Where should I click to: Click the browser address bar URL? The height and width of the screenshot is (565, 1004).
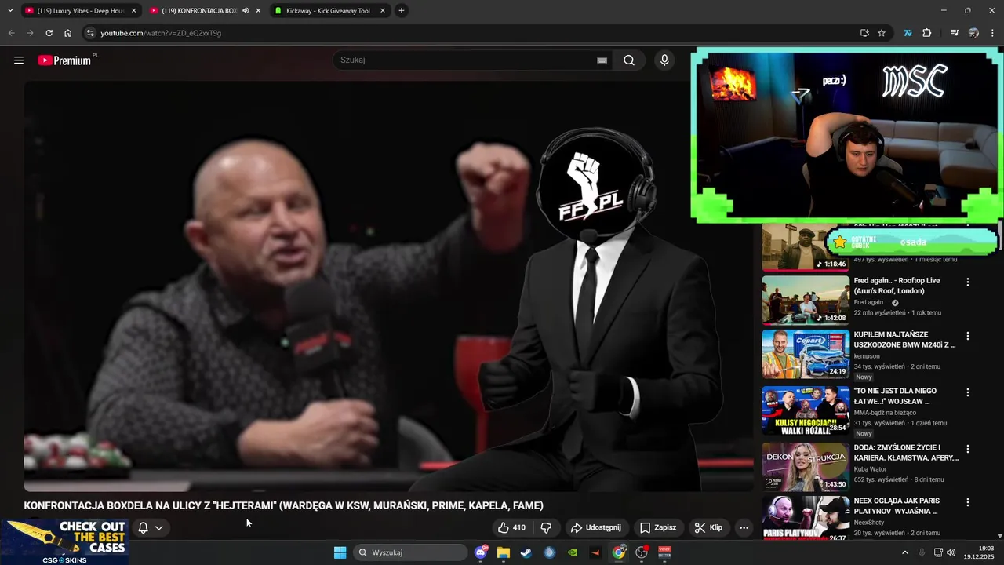coord(161,33)
